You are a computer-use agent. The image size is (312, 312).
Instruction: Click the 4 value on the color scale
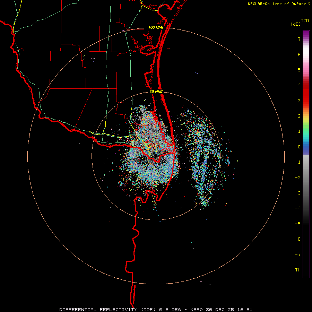[x=299, y=85]
